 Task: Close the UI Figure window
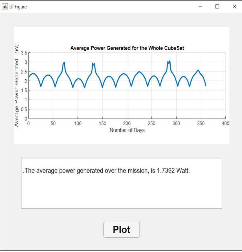pyautogui.click(x=234, y=6)
